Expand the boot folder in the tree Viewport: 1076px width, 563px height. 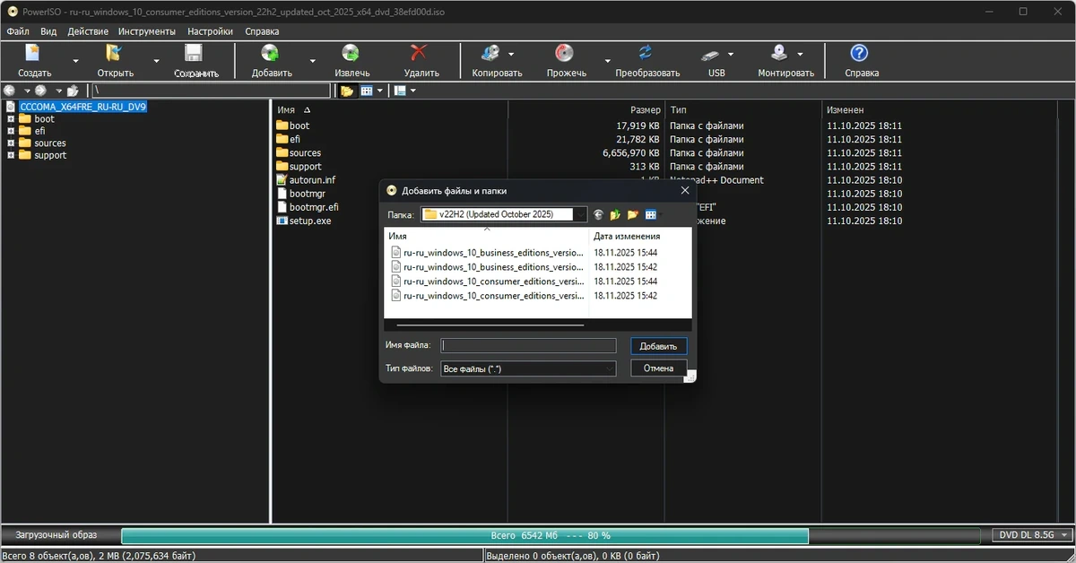tap(11, 119)
